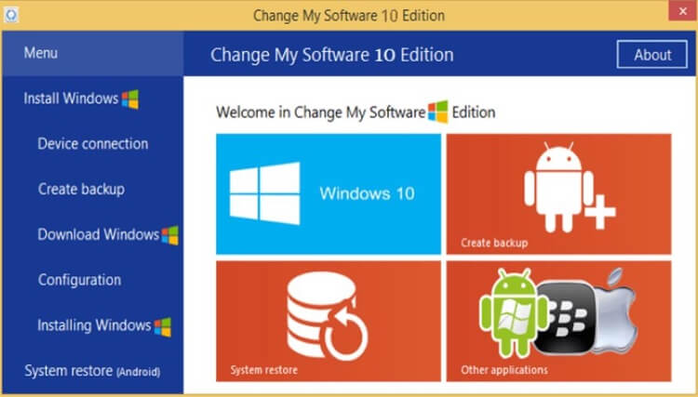Click the Create backup tile label
This screenshot has width=698, height=397.
(494, 243)
